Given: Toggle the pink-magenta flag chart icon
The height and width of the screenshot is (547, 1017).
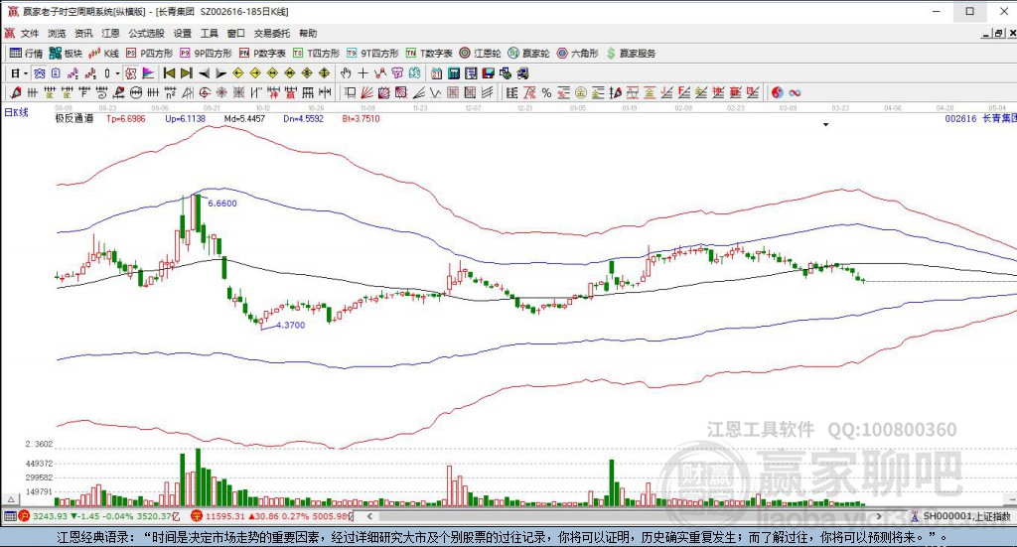Looking at the screenshot, I should tap(148, 73).
